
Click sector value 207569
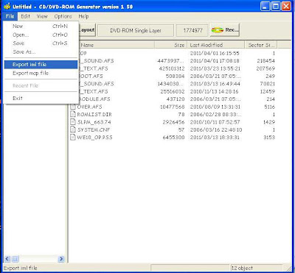(265, 68)
